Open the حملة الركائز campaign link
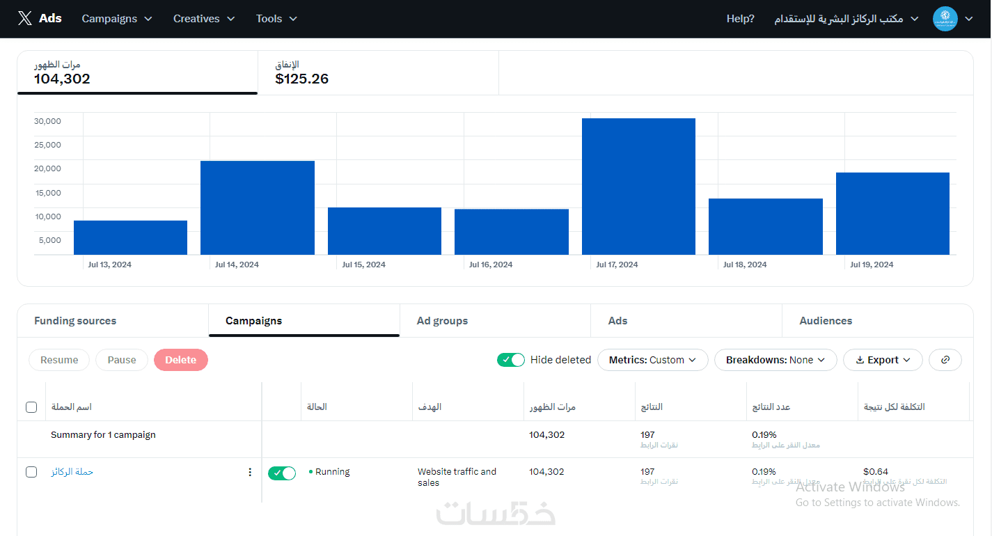 coord(72,472)
